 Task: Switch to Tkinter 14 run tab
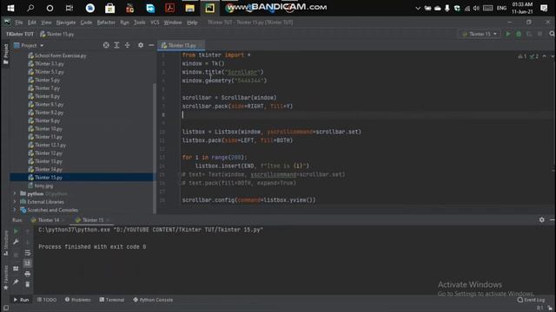[49, 220]
